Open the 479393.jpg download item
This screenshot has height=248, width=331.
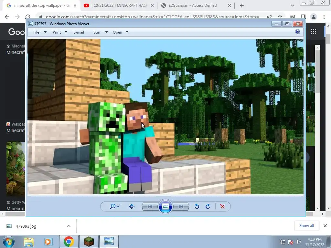click(26, 226)
